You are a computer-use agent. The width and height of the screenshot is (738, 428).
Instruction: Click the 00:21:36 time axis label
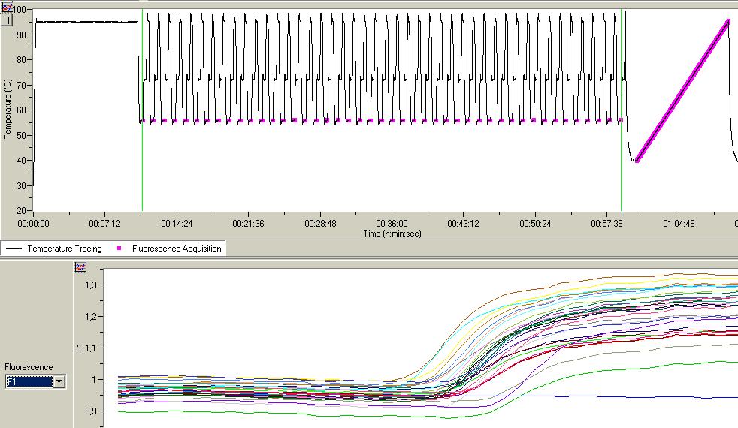(x=248, y=224)
